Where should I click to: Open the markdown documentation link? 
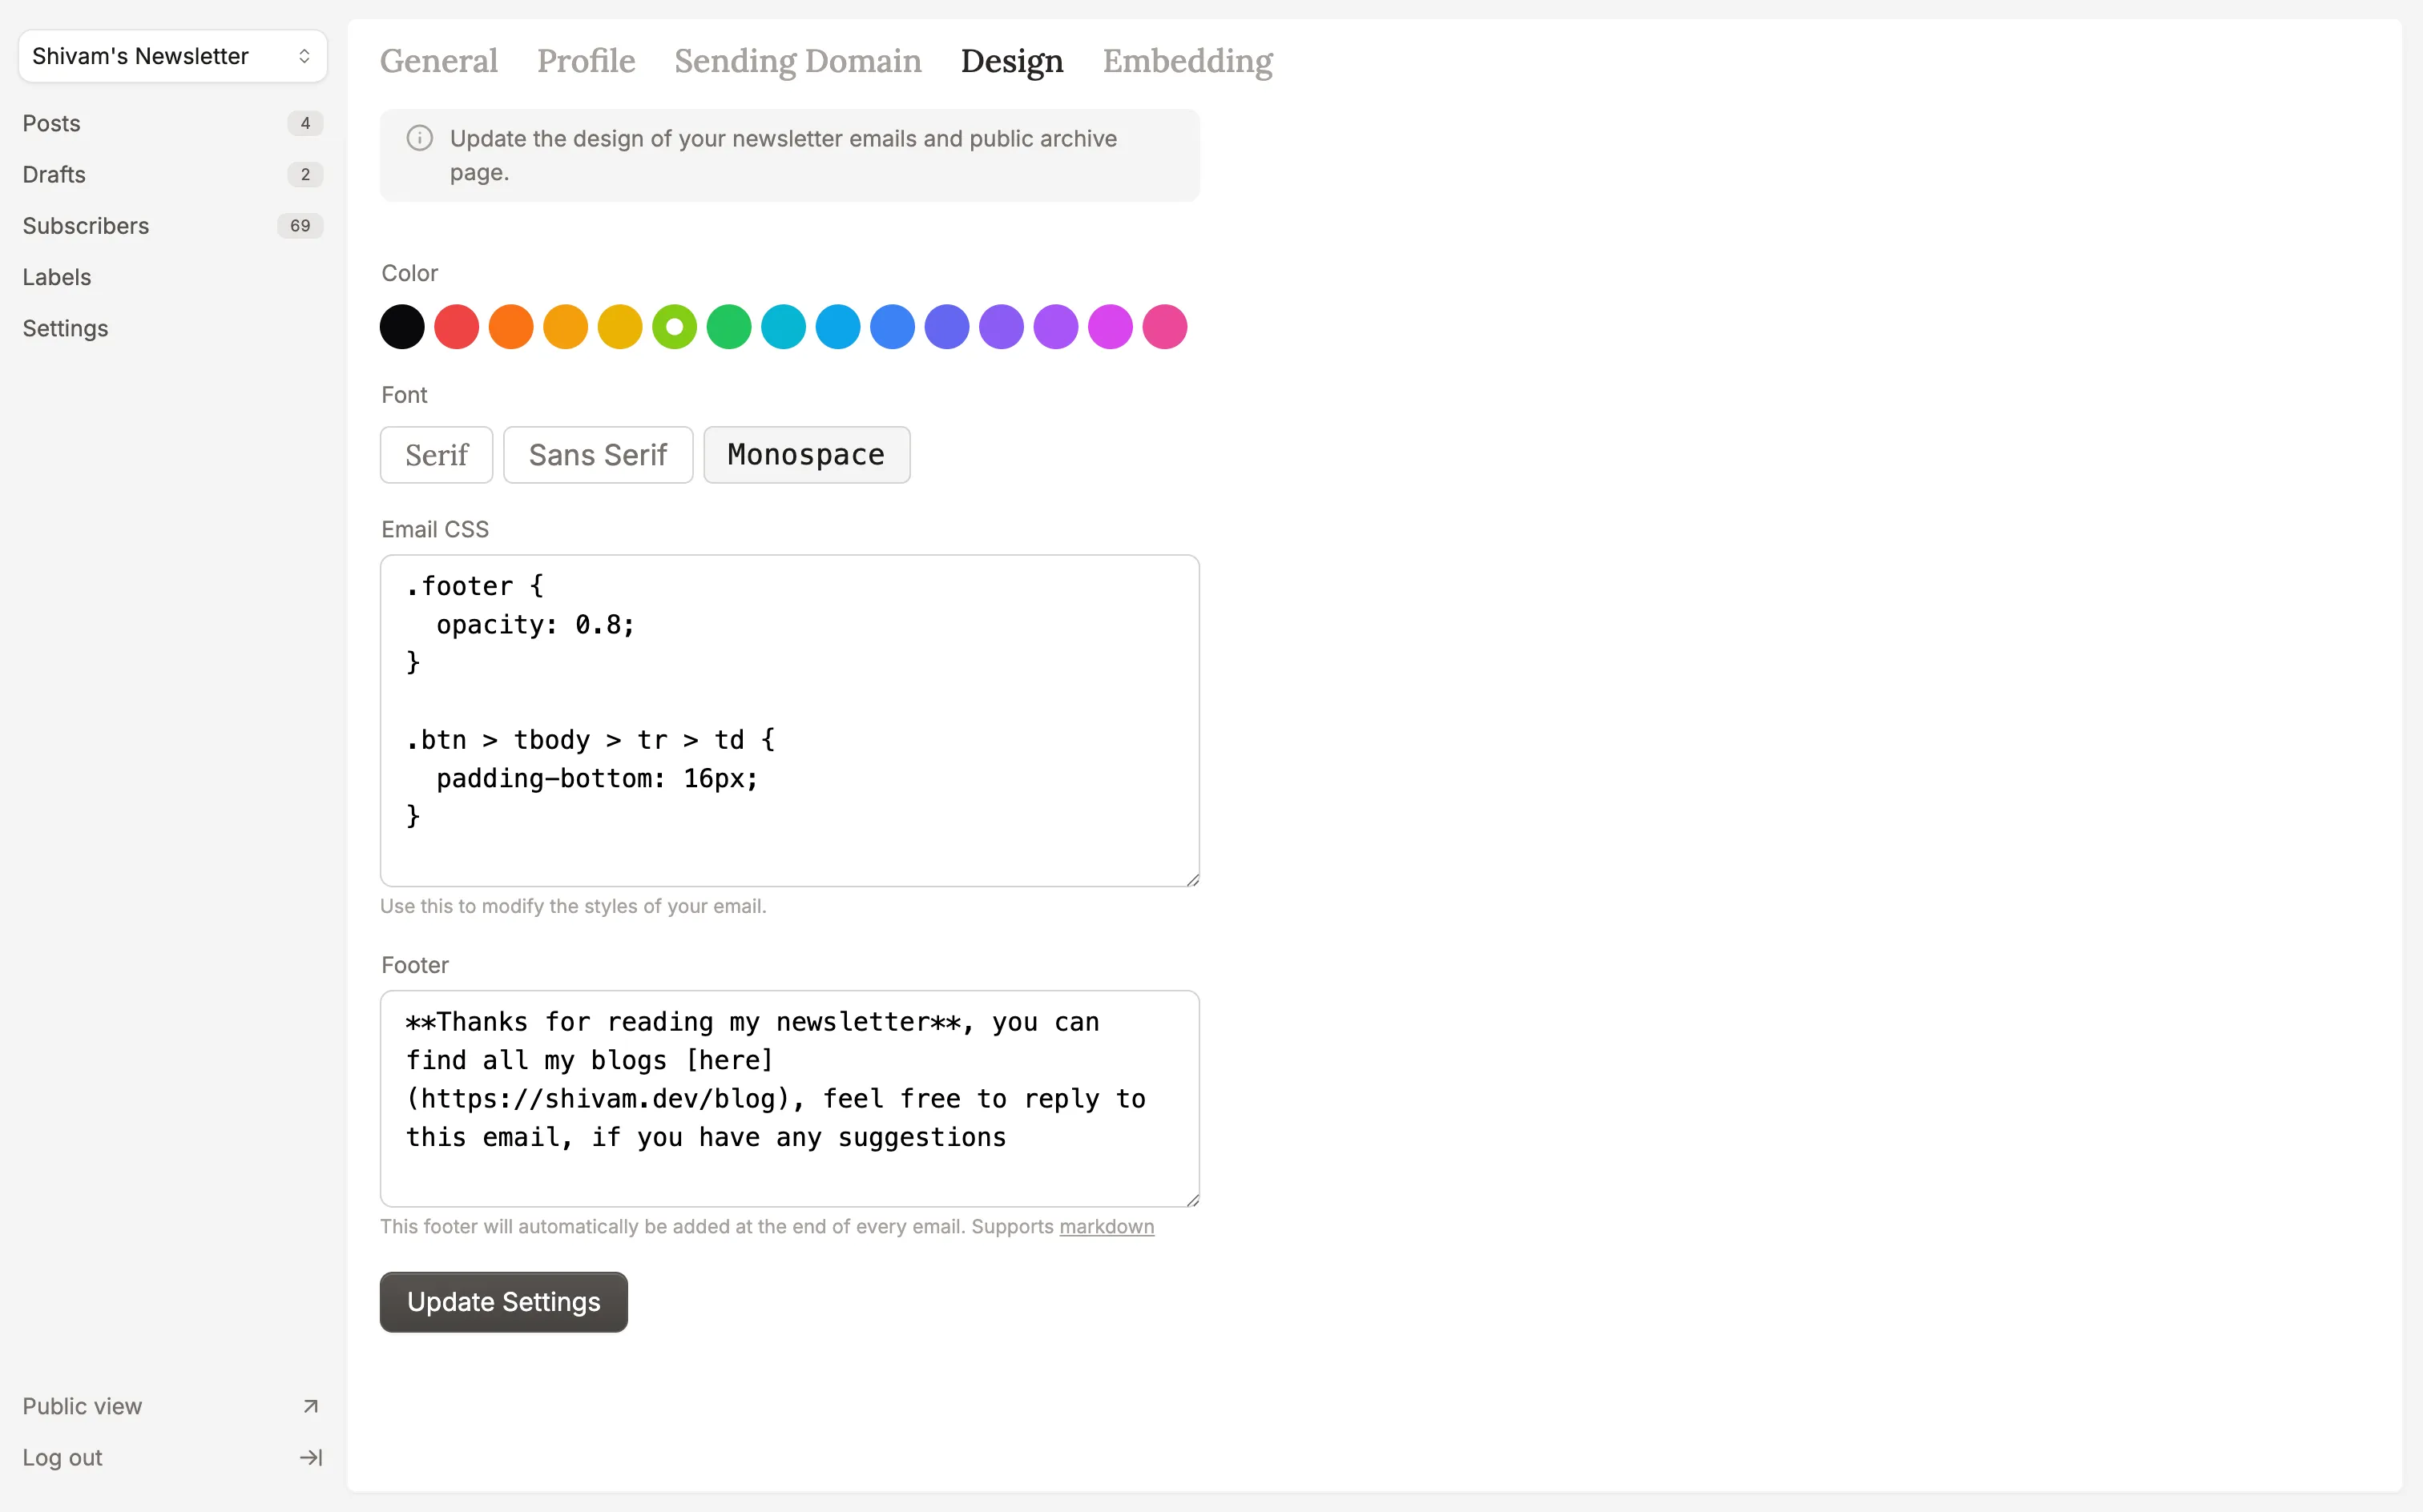(1107, 1226)
